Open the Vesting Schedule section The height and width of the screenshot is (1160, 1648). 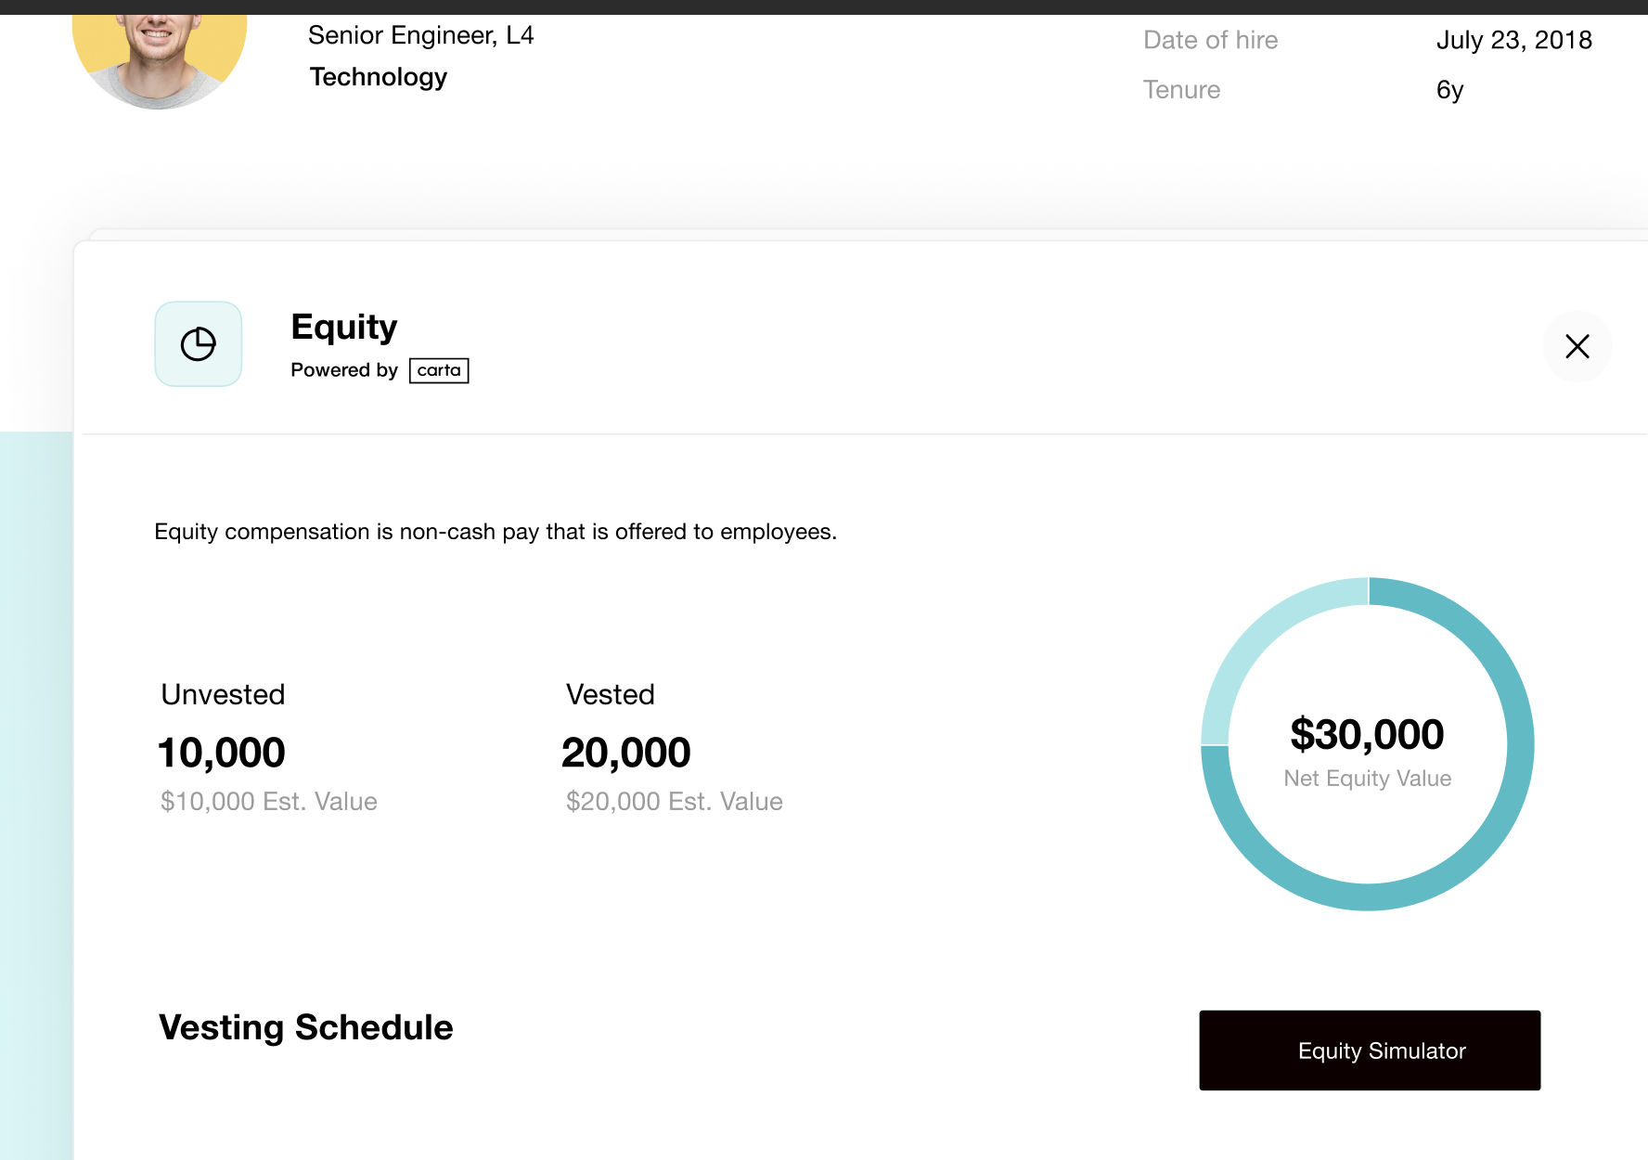pyautogui.click(x=305, y=1027)
